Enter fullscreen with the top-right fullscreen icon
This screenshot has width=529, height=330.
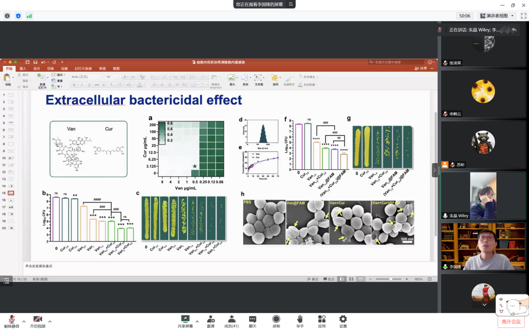click(x=524, y=16)
